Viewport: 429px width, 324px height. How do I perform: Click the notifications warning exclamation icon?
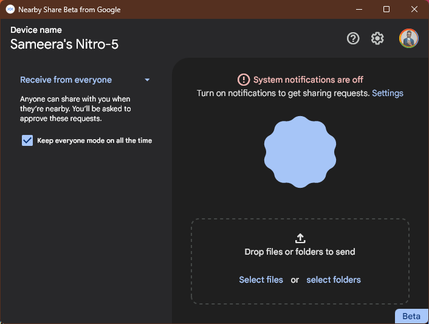[x=244, y=80]
